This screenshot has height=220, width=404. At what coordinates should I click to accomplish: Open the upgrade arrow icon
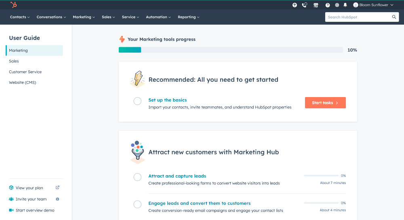[295, 5]
